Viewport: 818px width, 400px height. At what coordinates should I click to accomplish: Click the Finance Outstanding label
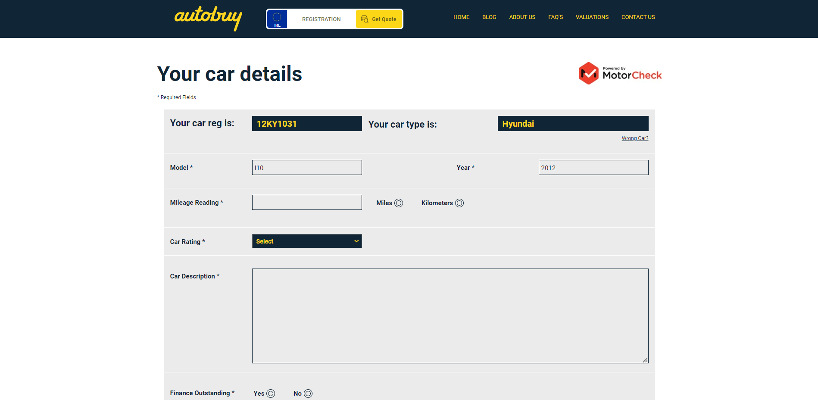[x=202, y=393]
